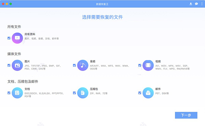
Task: Close the window with the red button
Action: (x=3, y=4)
